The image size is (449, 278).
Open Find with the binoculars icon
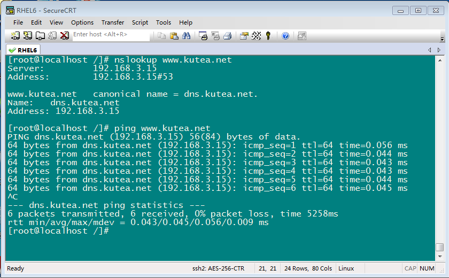click(187, 36)
